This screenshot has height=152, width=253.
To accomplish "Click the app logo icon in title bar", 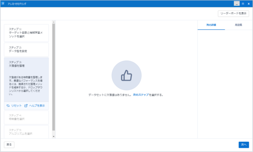I will [x=3, y=4].
